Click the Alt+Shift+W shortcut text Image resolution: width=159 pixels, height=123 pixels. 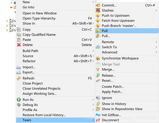(82, 24)
